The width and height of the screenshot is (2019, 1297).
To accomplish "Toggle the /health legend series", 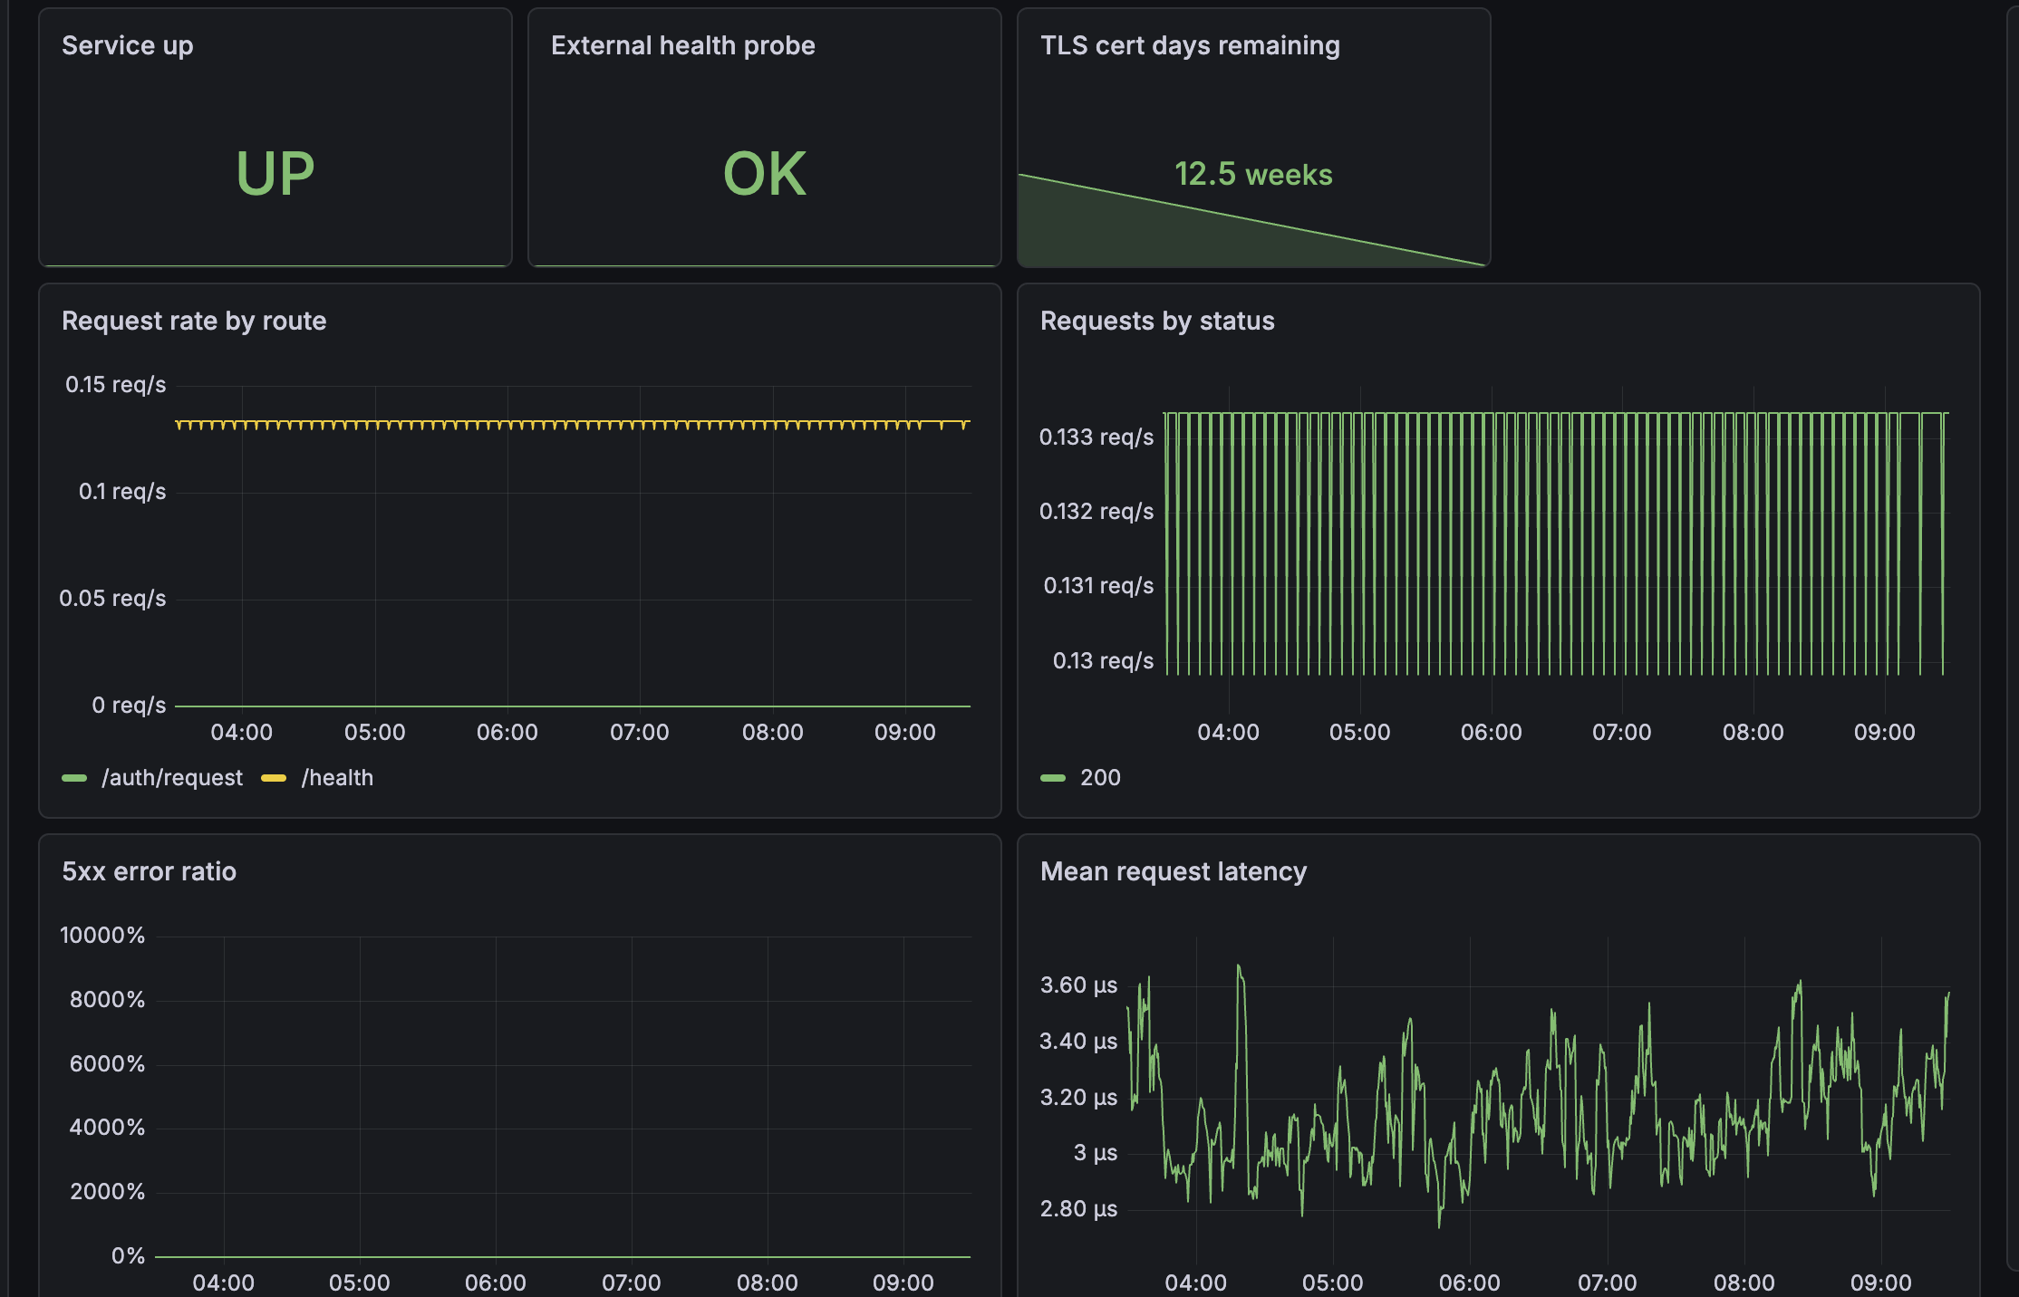I will 337,777.
